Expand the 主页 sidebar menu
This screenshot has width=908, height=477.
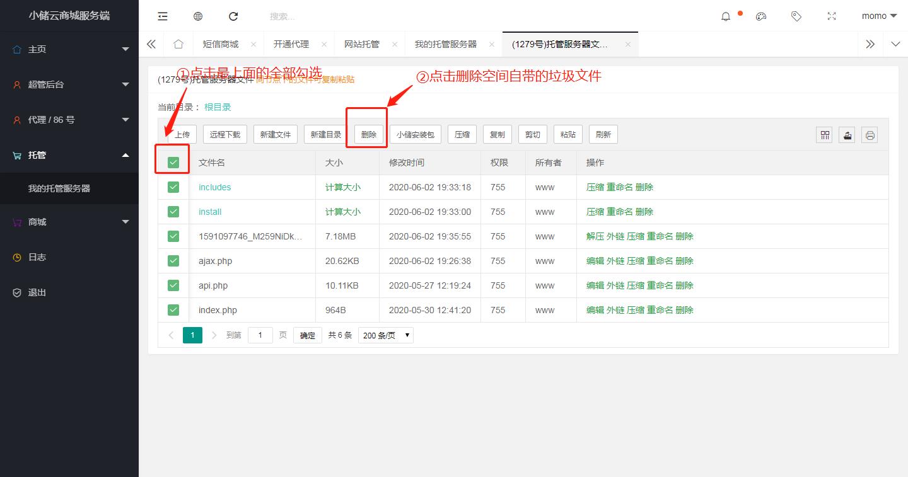tap(69, 49)
